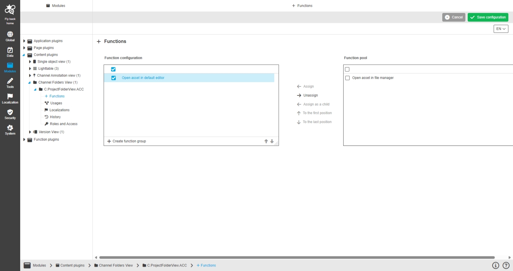This screenshot has width=513, height=271.
Task: Open the Modules section in sidebar
Action: tap(10, 68)
